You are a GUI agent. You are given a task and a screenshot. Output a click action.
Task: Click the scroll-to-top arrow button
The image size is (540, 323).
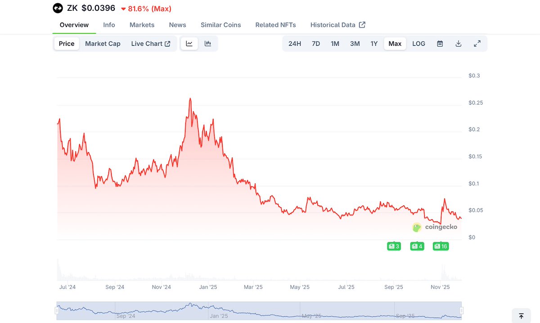tap(521, 316)
